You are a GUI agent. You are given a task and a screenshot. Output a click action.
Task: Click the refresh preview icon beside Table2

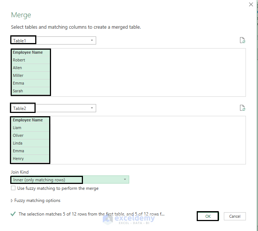point(242,108)
